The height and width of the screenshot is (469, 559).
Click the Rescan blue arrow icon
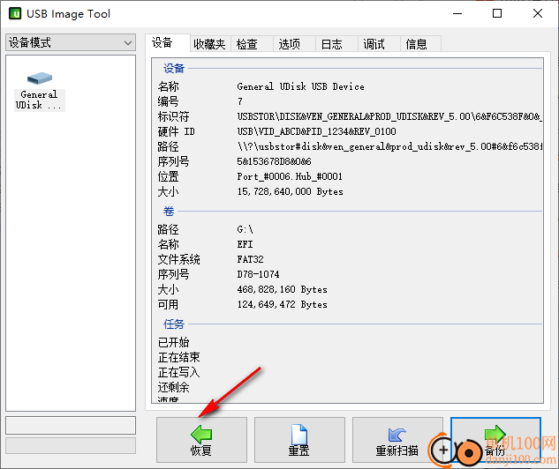397,435
